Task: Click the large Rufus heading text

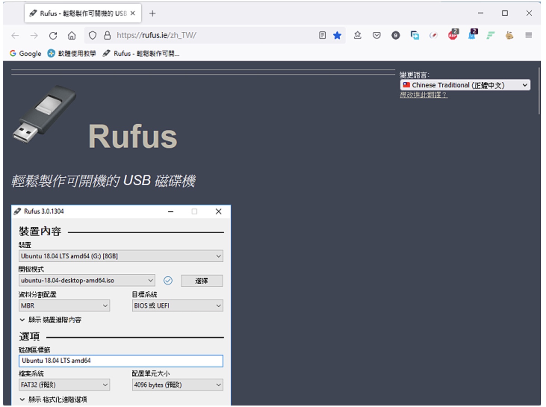Action: click(x=133, y=136)
